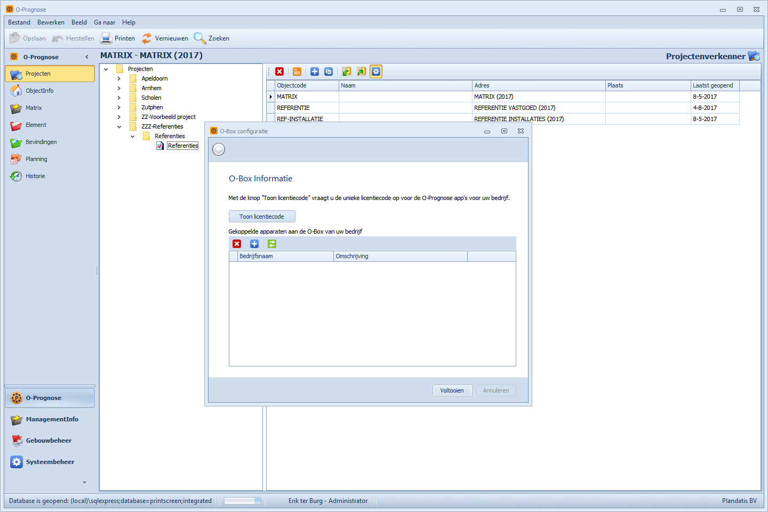768x512 pixels.
Task: Open the Ga naar menu
Action: click(105, 22)
